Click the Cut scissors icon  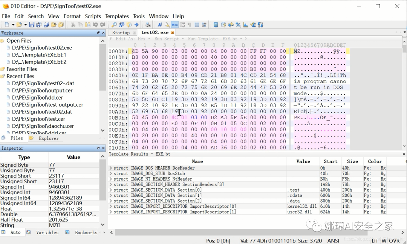click(73, 25)
